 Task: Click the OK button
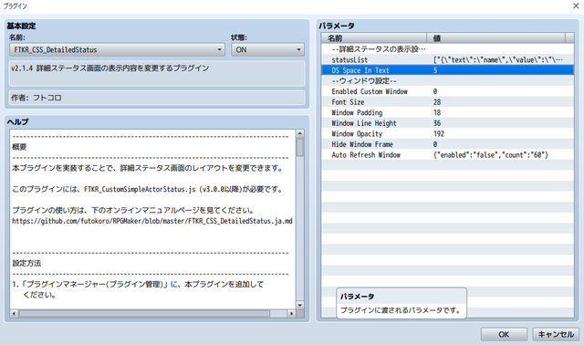[504, 334]
